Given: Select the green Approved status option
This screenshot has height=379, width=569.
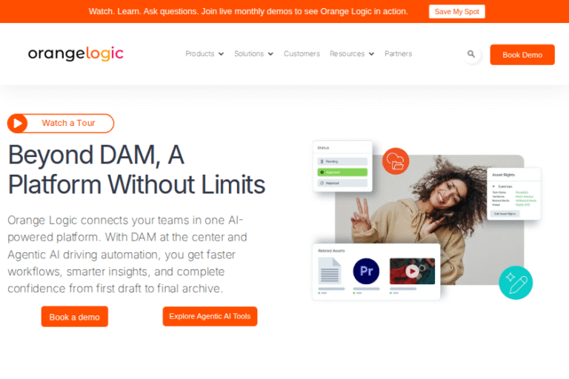Looking at the screenshot, I should tap(342, 172).
